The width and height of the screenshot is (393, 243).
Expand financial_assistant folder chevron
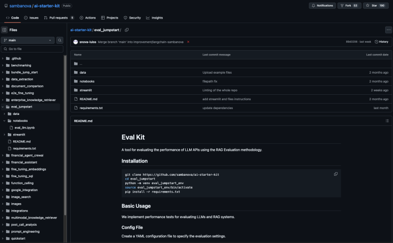[x=2, y=162]
